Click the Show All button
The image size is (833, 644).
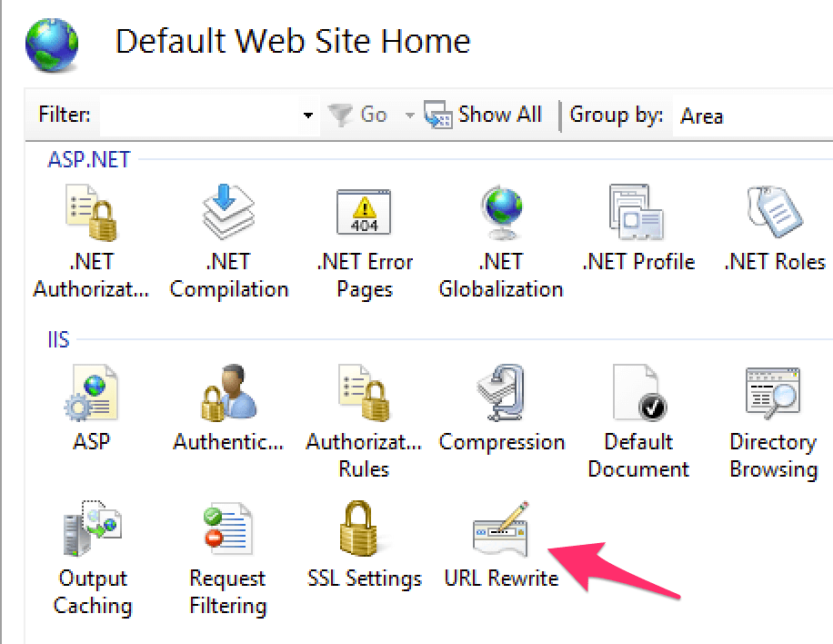[x=484, y=115]
